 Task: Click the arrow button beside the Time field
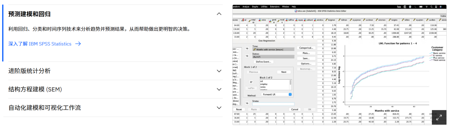click(247, 49)
